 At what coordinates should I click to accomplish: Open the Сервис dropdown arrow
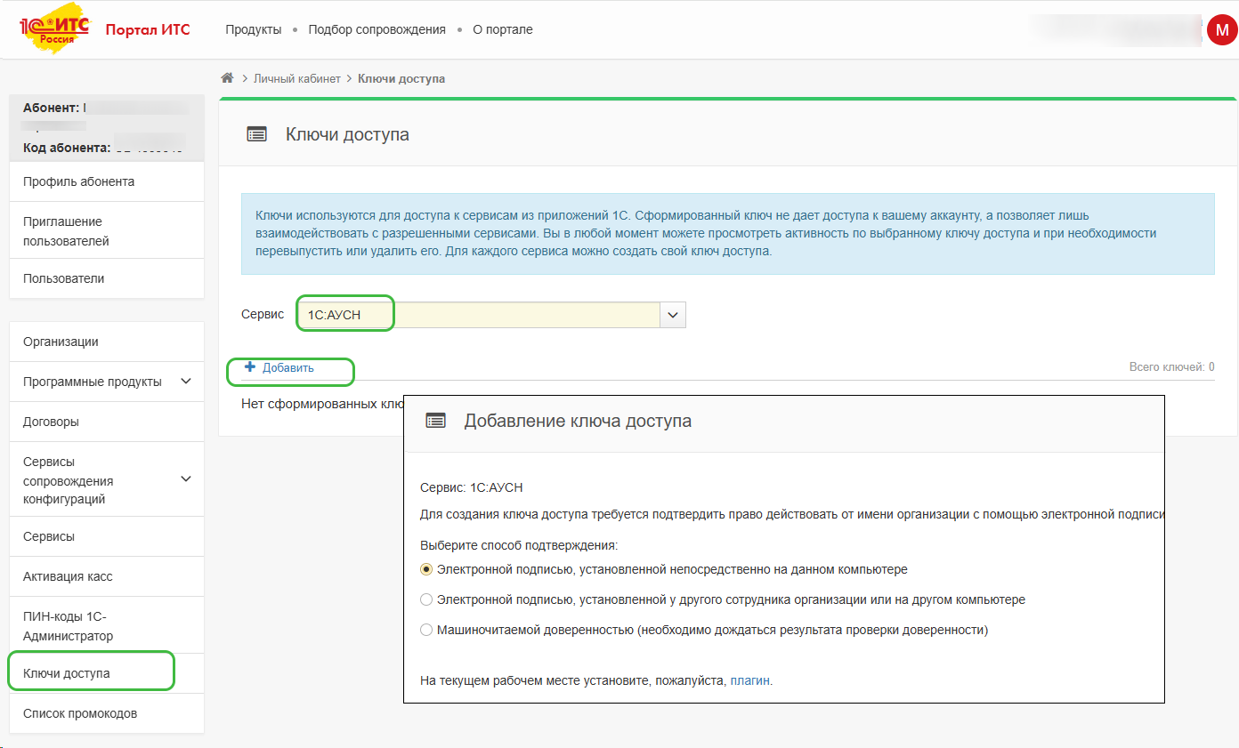tap(673, 315)
